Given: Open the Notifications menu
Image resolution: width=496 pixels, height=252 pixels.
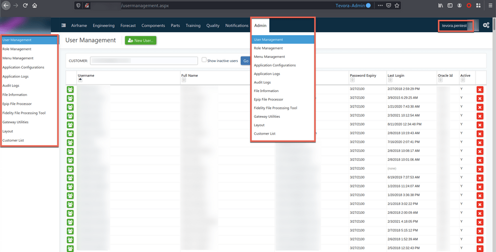Looking at the screenshot, I should [x=237, y=26].
